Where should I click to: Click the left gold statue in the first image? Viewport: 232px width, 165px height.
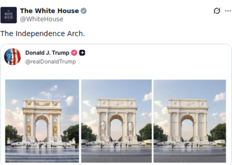click(x=29, y=130)
